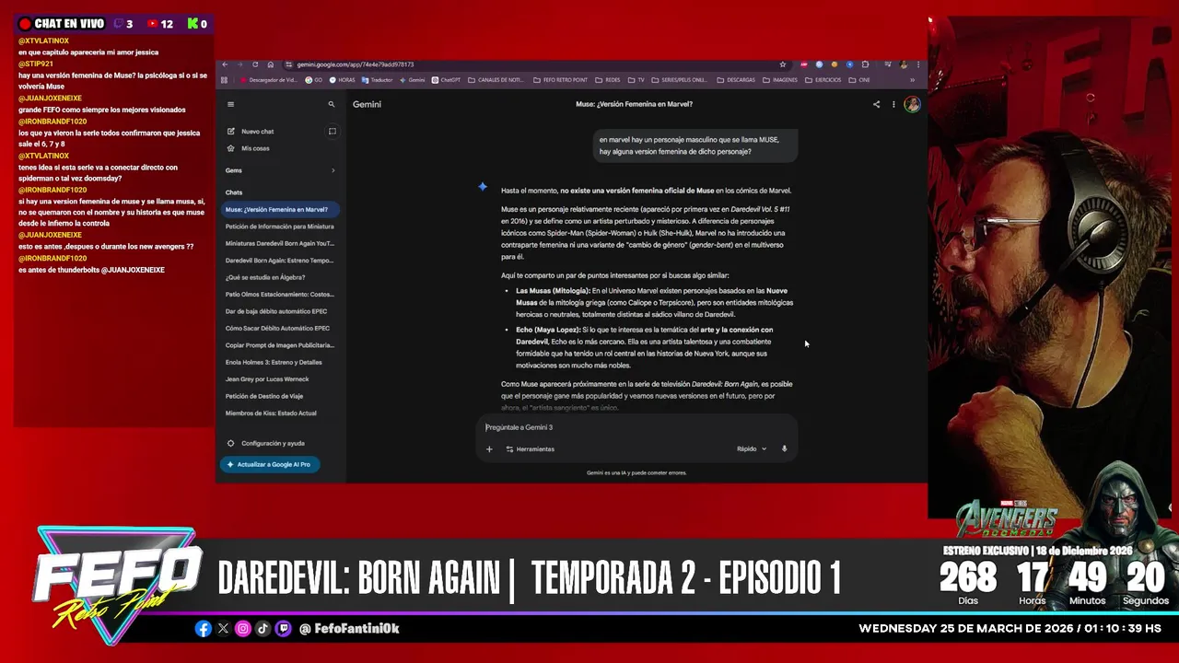Click the search chats magnifier icon
Screen dimensions: 1179x663
[x=332, y=104]
